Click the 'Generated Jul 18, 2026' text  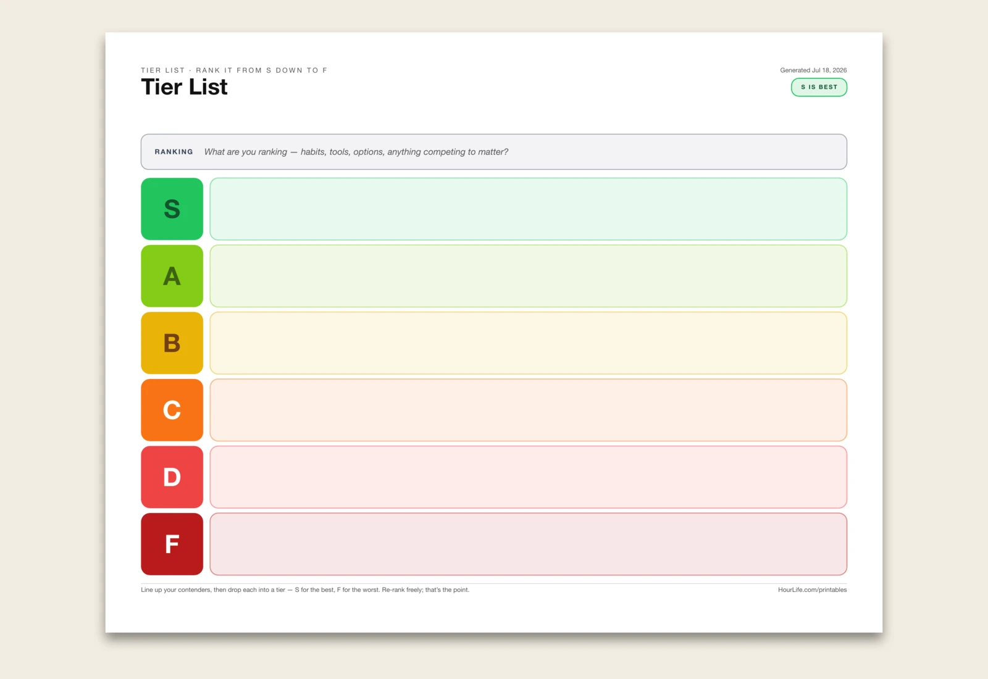click(813, 70)
